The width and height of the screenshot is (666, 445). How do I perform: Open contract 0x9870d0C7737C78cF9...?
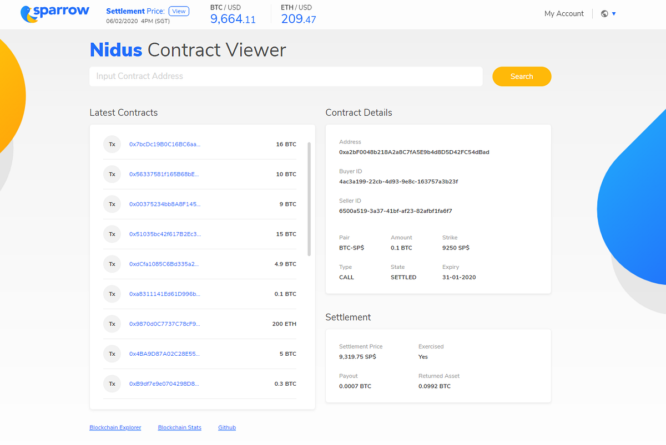(164, 324)
